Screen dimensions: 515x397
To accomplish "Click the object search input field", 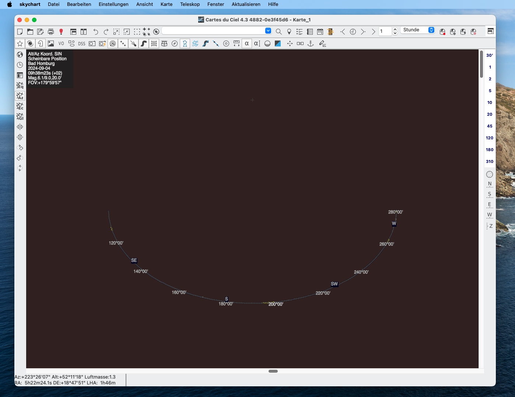I will (214, 31).
